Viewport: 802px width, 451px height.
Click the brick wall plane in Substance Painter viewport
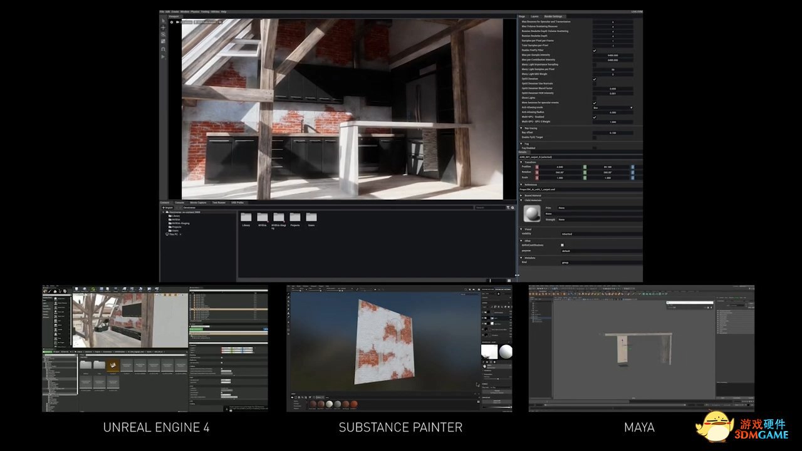tap(387, 339)
